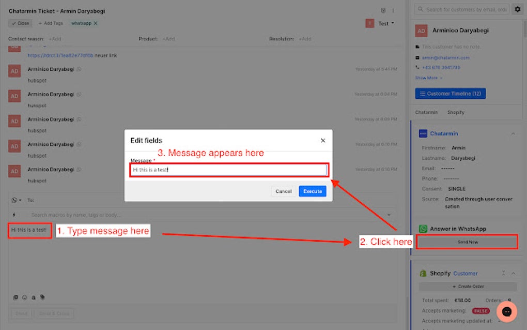527x330 pixels.
Task: Open the Customer Timeline (12)
Action: tap(451, 94)
